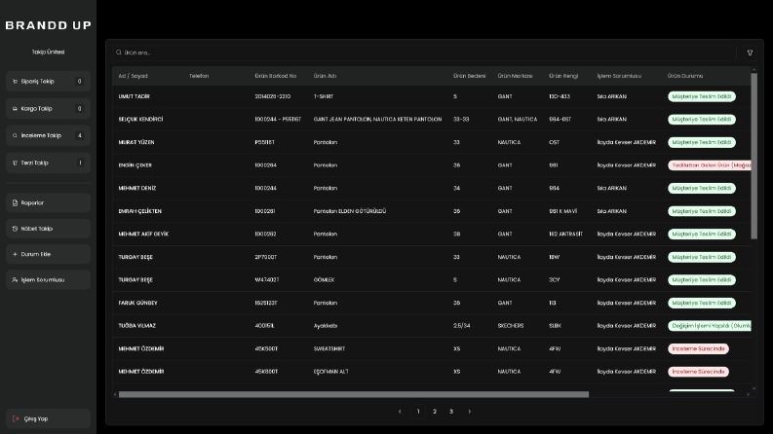Click the Ürün Durumu column header
This screenshot has height=434, width=773.
[x=685, y=76]
